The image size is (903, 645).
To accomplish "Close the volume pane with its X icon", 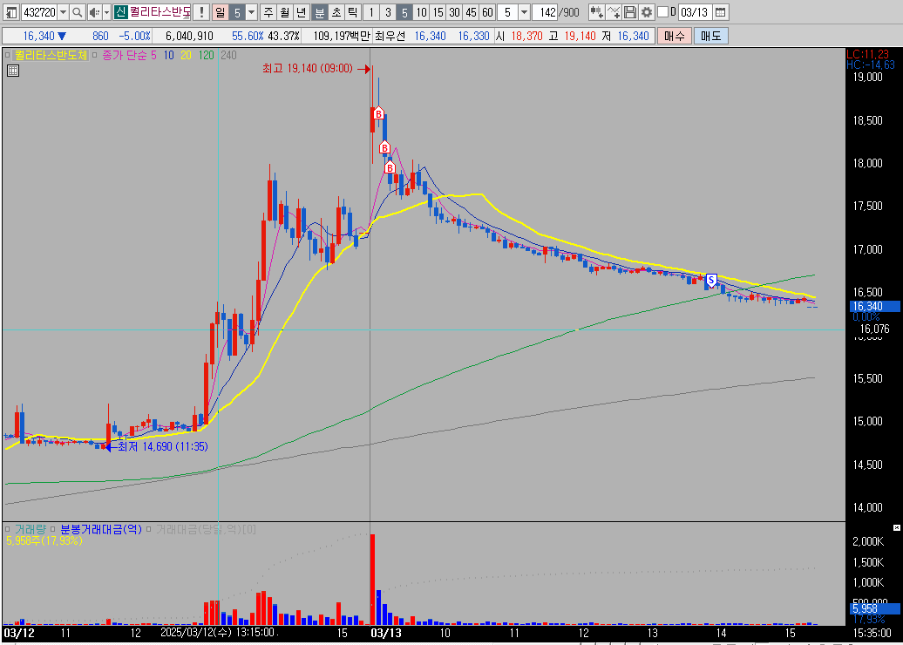I will pyautogui.click(x=896, y=527).
